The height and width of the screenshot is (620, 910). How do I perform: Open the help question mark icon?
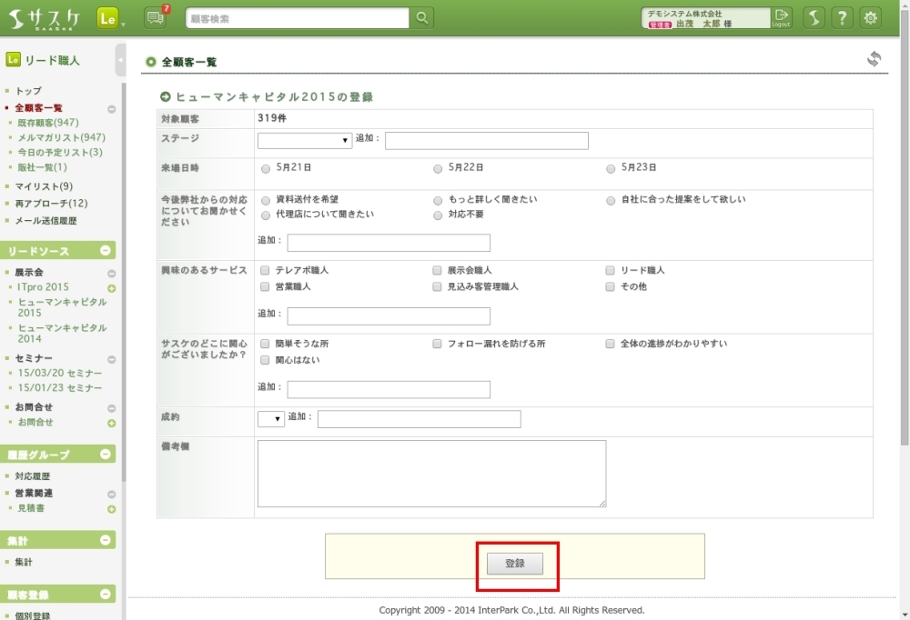point(843,18)
